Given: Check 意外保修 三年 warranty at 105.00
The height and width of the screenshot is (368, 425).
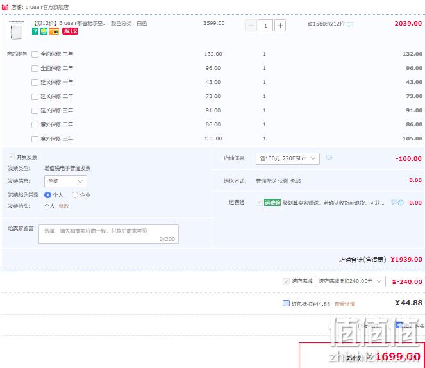Looking at the screenshot, I should (x=35, y=139).
